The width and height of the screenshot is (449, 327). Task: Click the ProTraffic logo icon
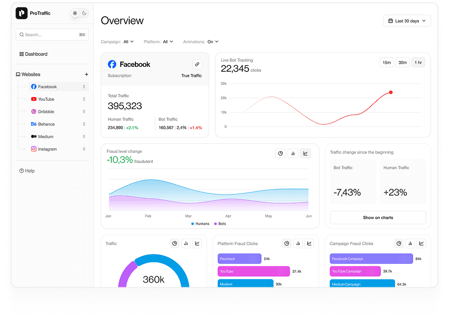[21, 13]
